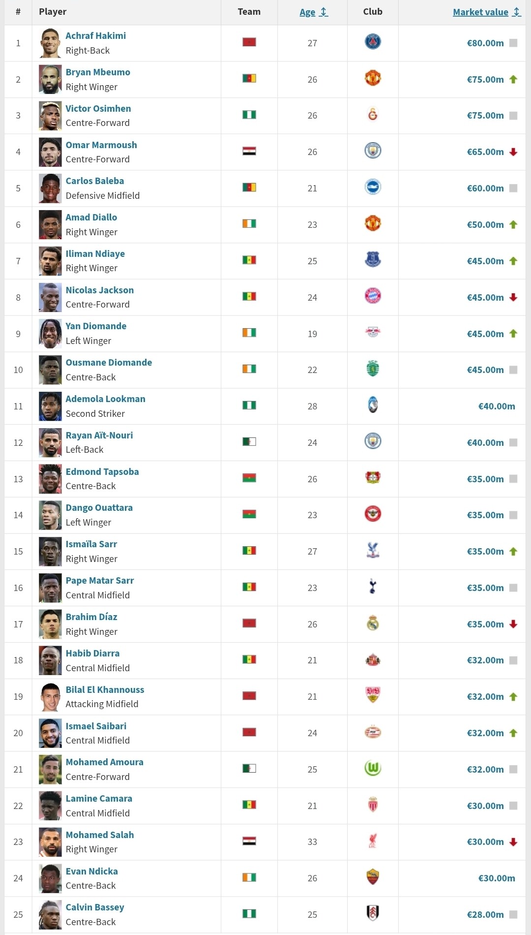The image size is (531, 935).
Task: Click Bayern Munich crest beside Nicolas Jackson
Action: tap(373, 296)
